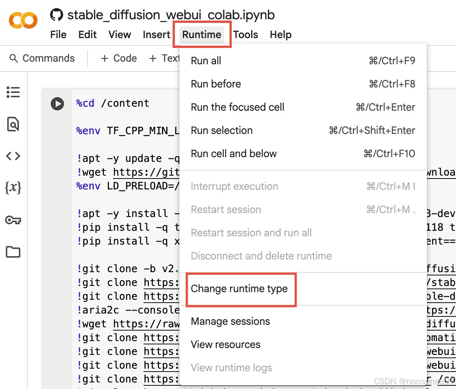Click the '%cd /content' code line
The height and width of the screenshot is (389, 456).
coord(113,103)
